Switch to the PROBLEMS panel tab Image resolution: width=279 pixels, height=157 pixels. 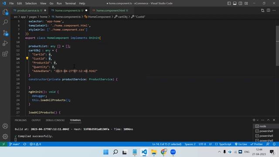[20, 120]
